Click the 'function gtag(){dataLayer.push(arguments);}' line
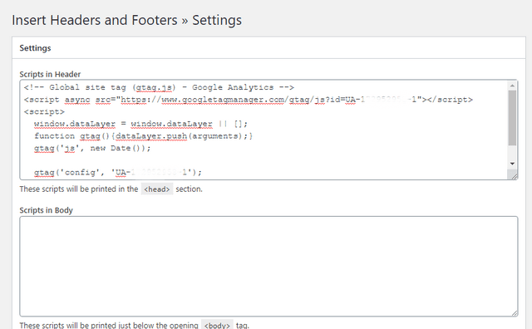 click(143, 136)
